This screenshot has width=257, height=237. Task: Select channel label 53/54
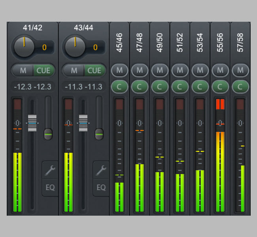tap(200, 43)
